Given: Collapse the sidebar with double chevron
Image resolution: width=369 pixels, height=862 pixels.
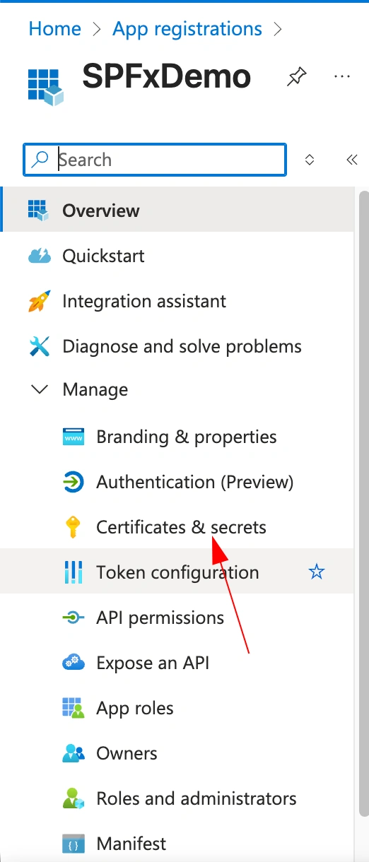Looking at the screenshot, I should pyautogui.click(x=351, y=160).
